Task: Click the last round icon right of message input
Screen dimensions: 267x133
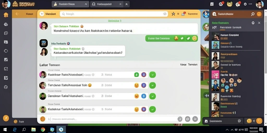Action: click(x=195, y=119)
